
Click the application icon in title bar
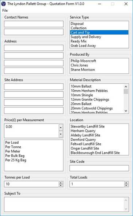3,4
